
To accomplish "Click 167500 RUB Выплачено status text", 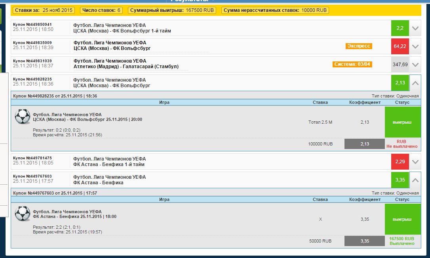I will [402, 241].
